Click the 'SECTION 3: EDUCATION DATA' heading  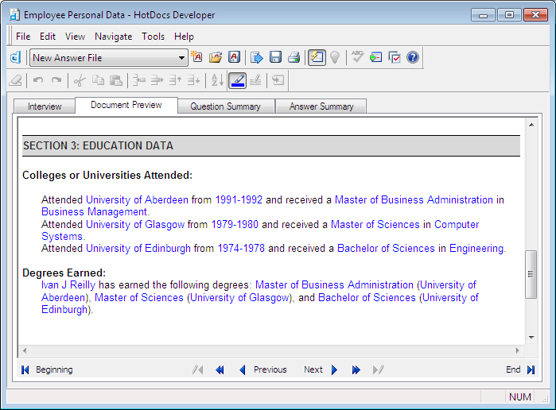(98, 145)
